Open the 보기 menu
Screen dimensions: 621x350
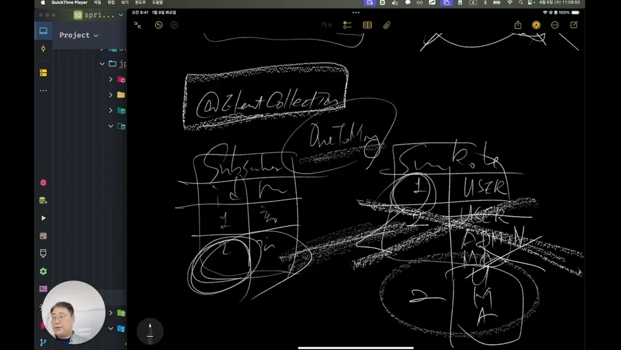coord(125,2)
